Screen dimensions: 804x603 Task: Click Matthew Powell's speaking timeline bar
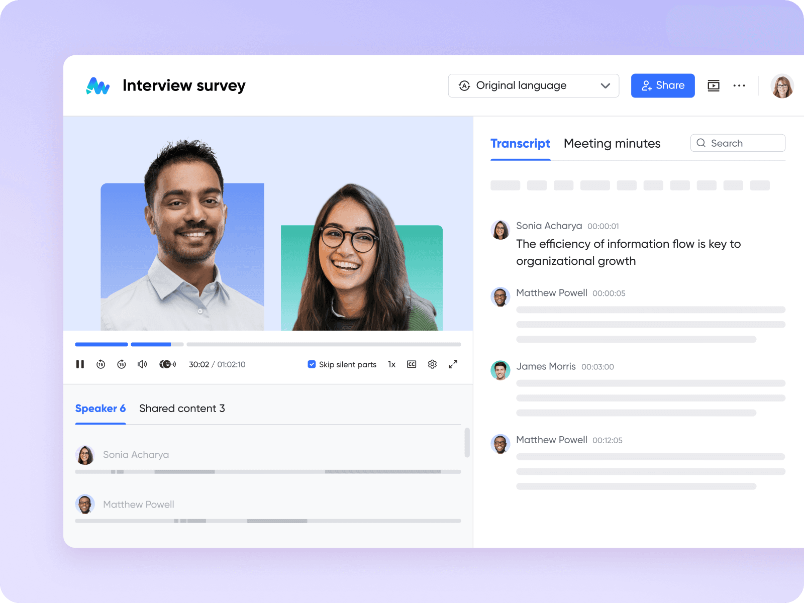point(268,521)
